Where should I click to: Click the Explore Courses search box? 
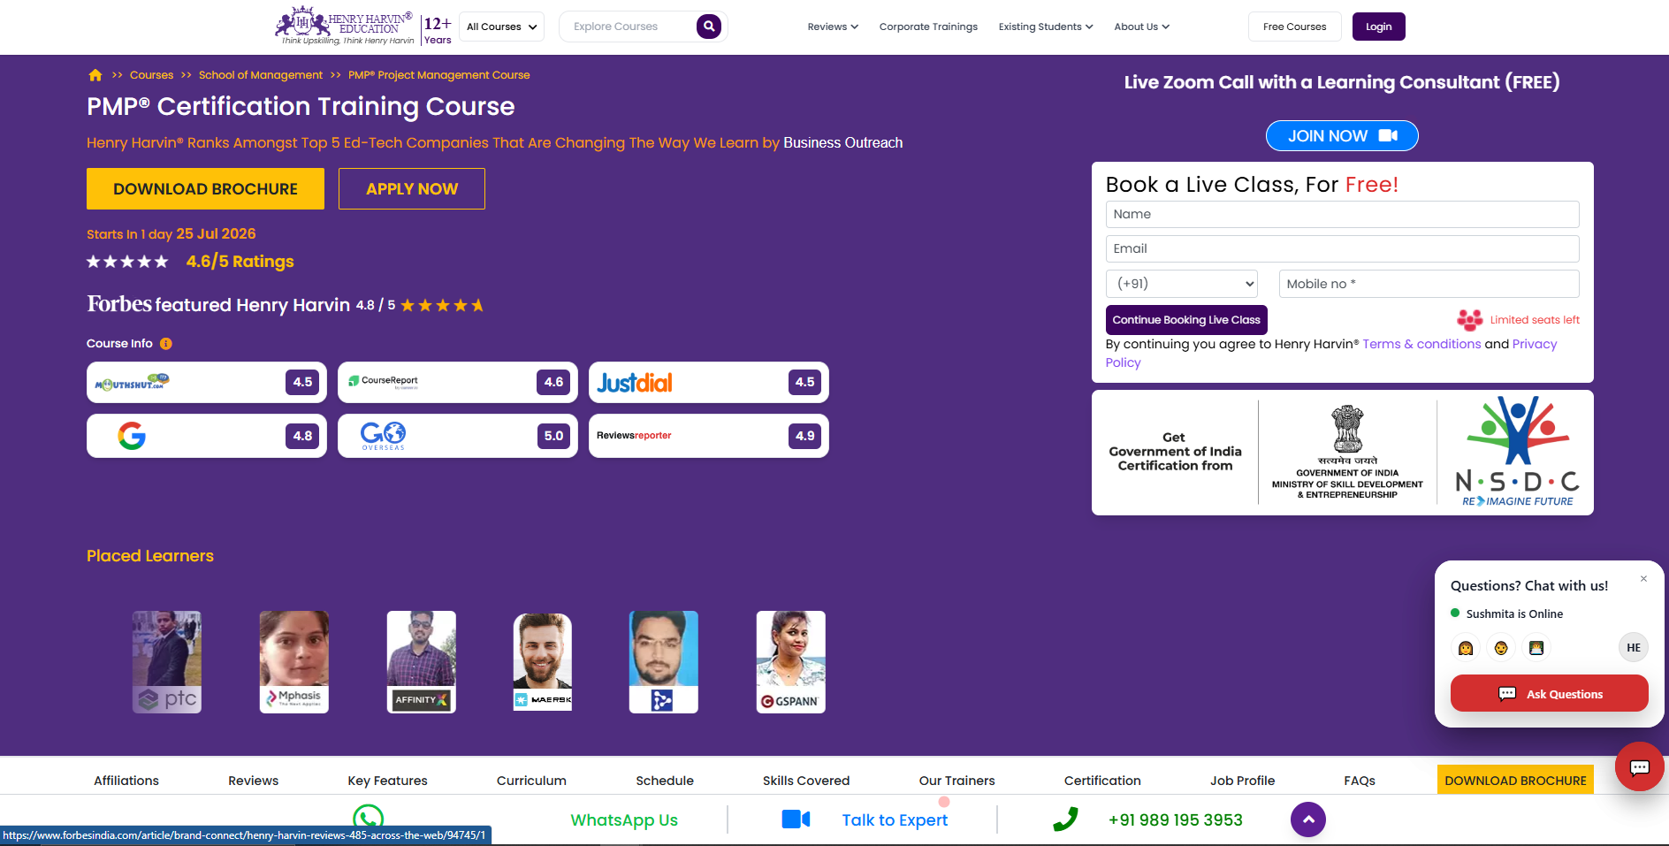pyautogui.click(x=629, y=27)
